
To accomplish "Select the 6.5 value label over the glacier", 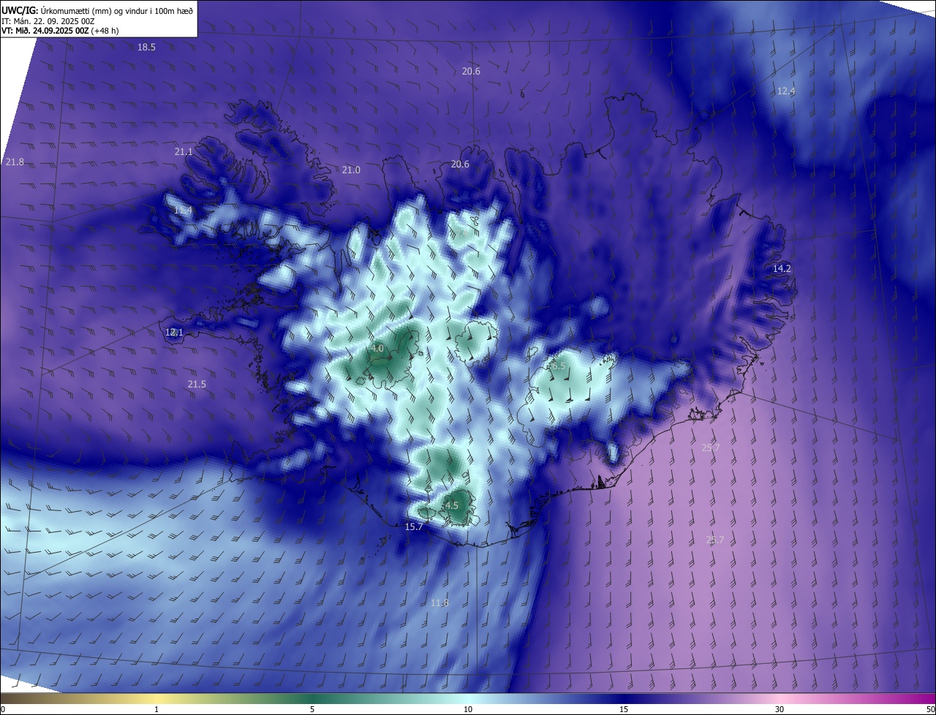I will 558,366.
